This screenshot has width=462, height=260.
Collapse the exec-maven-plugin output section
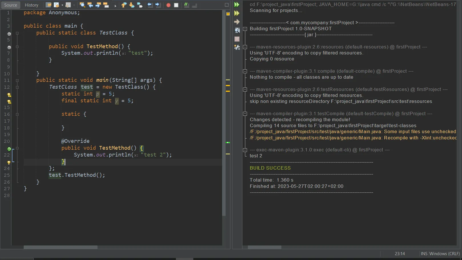(x=245, y=150)
